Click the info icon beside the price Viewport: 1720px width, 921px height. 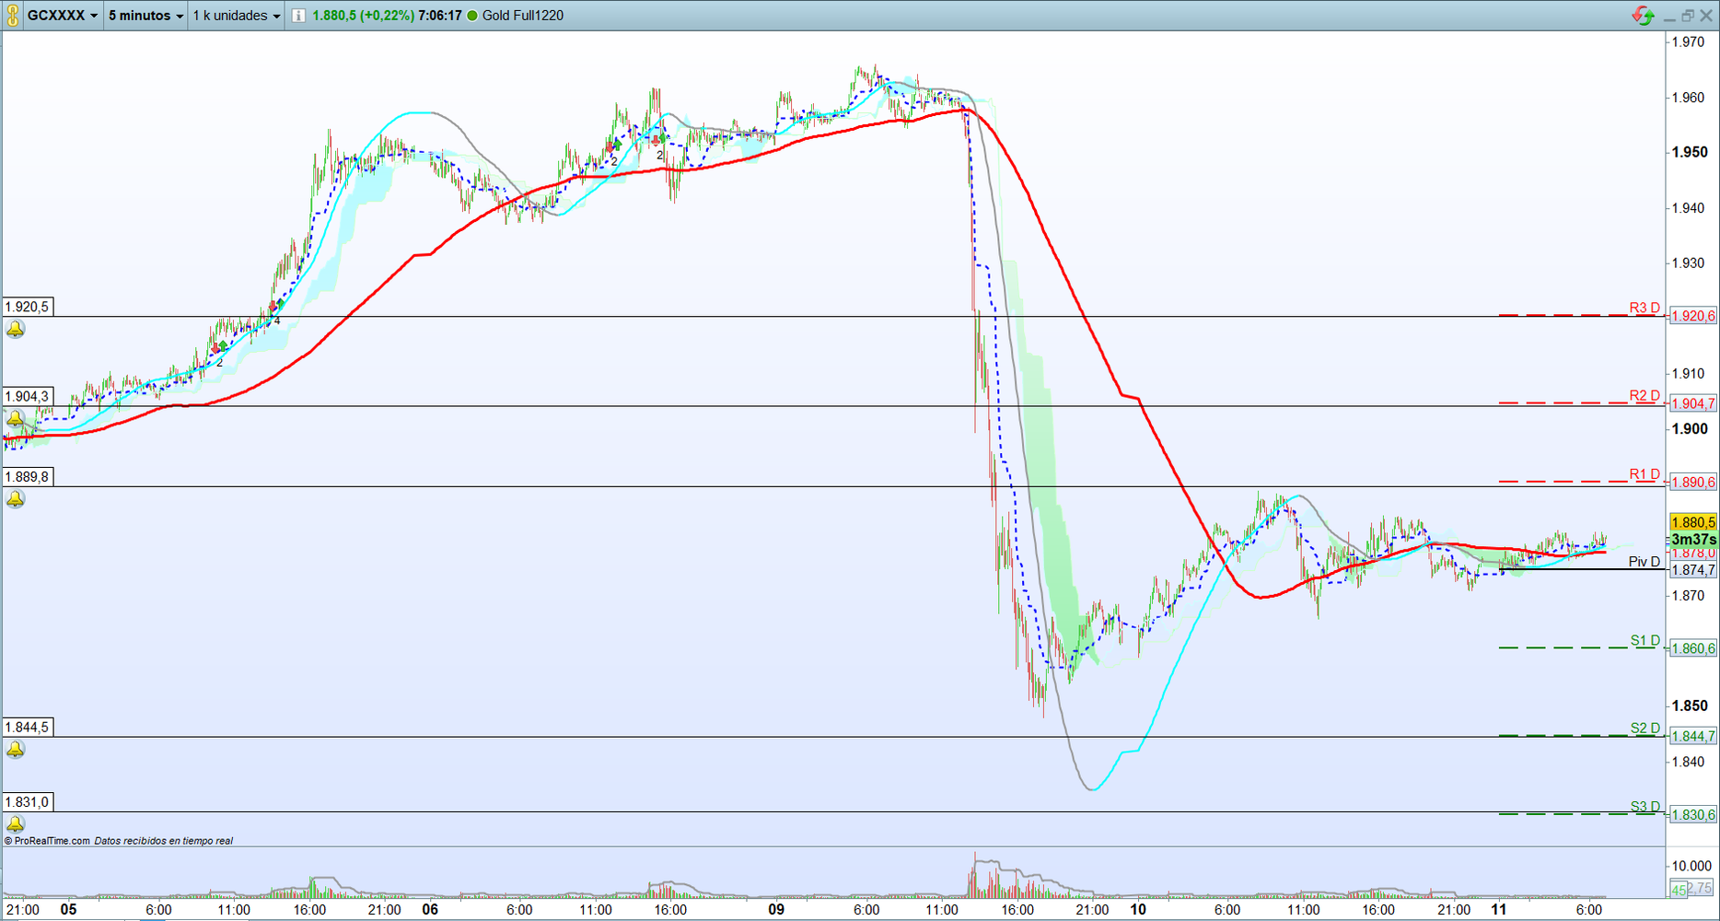298,16
